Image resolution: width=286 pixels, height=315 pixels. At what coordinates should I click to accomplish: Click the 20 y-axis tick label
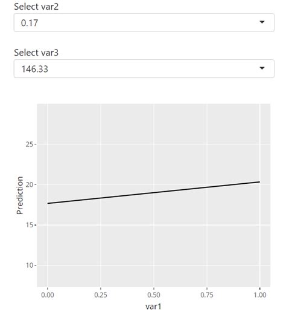[30, 184]
